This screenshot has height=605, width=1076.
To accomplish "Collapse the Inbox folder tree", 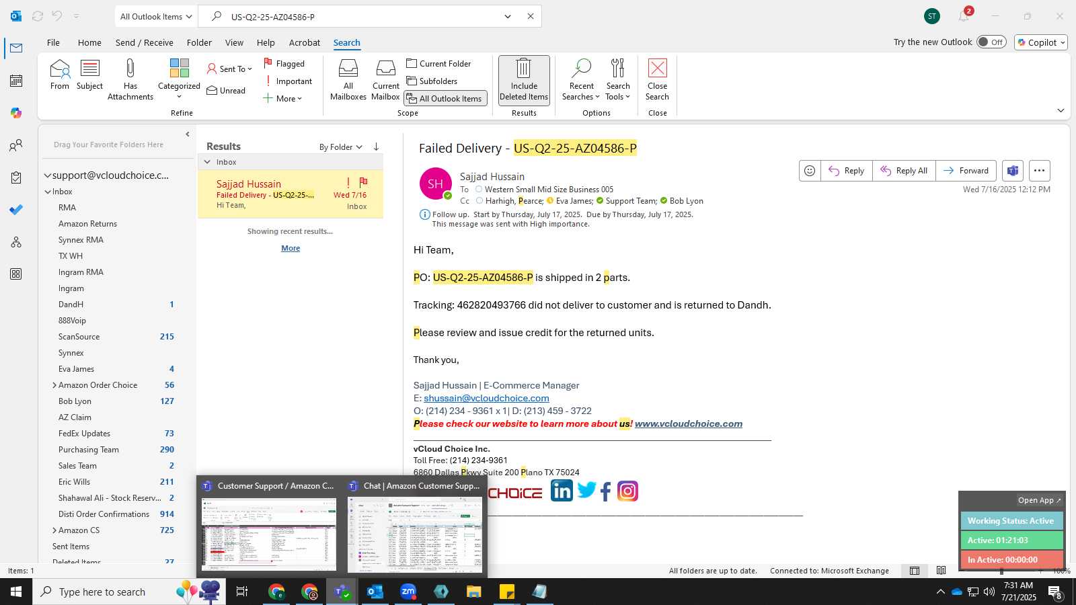I will pyautogui.click(x=48, y=192).
